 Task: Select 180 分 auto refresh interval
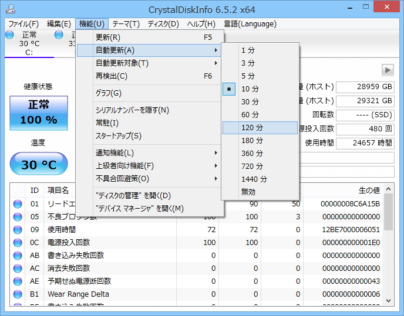click(x=260, y=141)
